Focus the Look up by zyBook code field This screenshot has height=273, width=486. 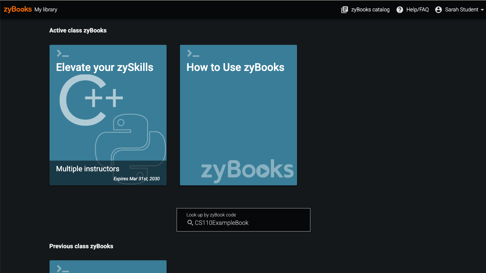[244, 220]
